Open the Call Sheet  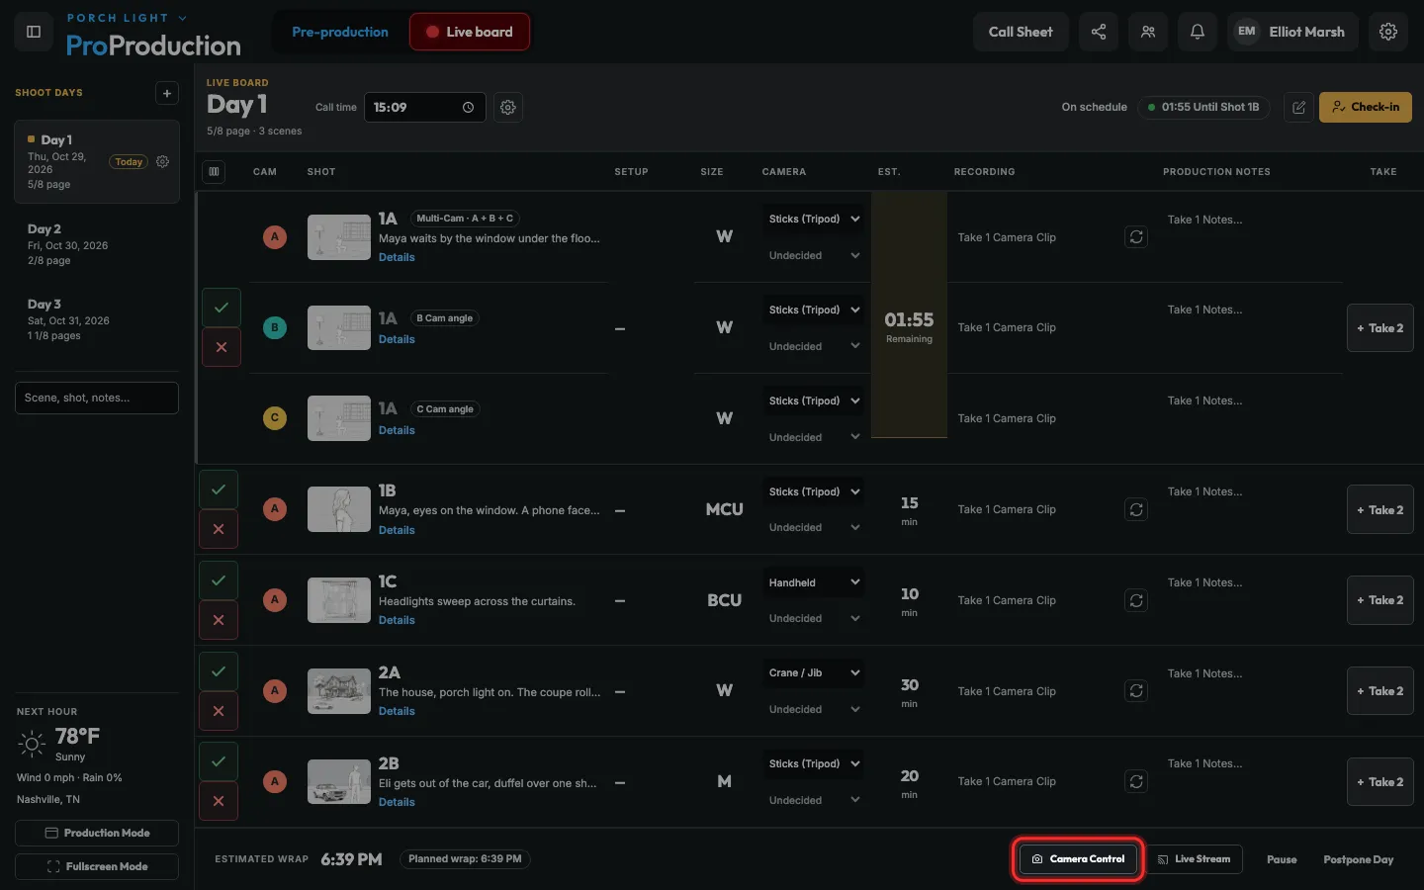click(x=1021, y=32)
